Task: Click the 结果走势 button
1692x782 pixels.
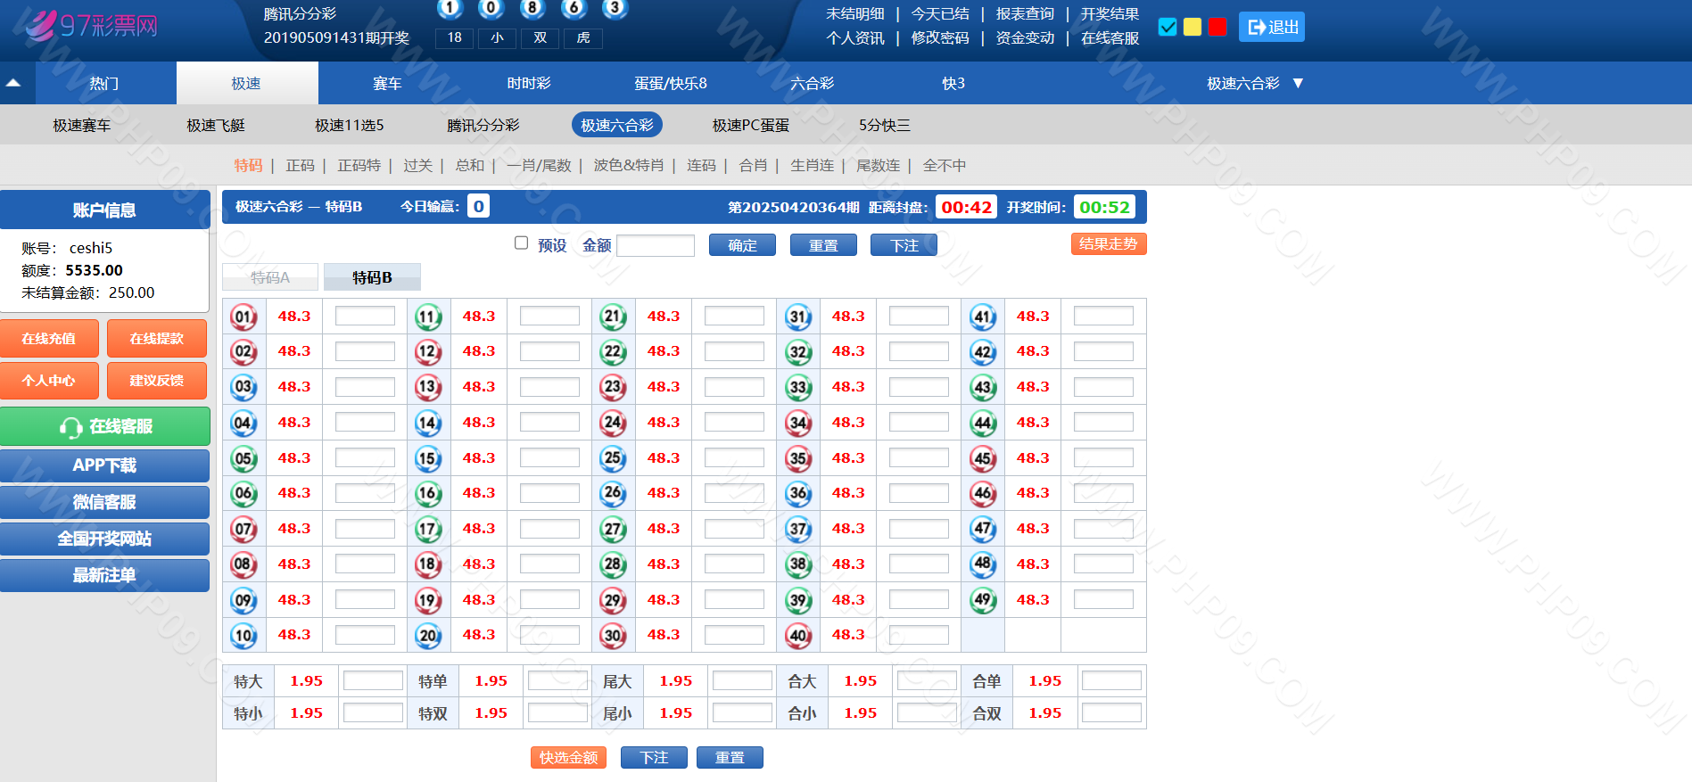Action: 1108,244
